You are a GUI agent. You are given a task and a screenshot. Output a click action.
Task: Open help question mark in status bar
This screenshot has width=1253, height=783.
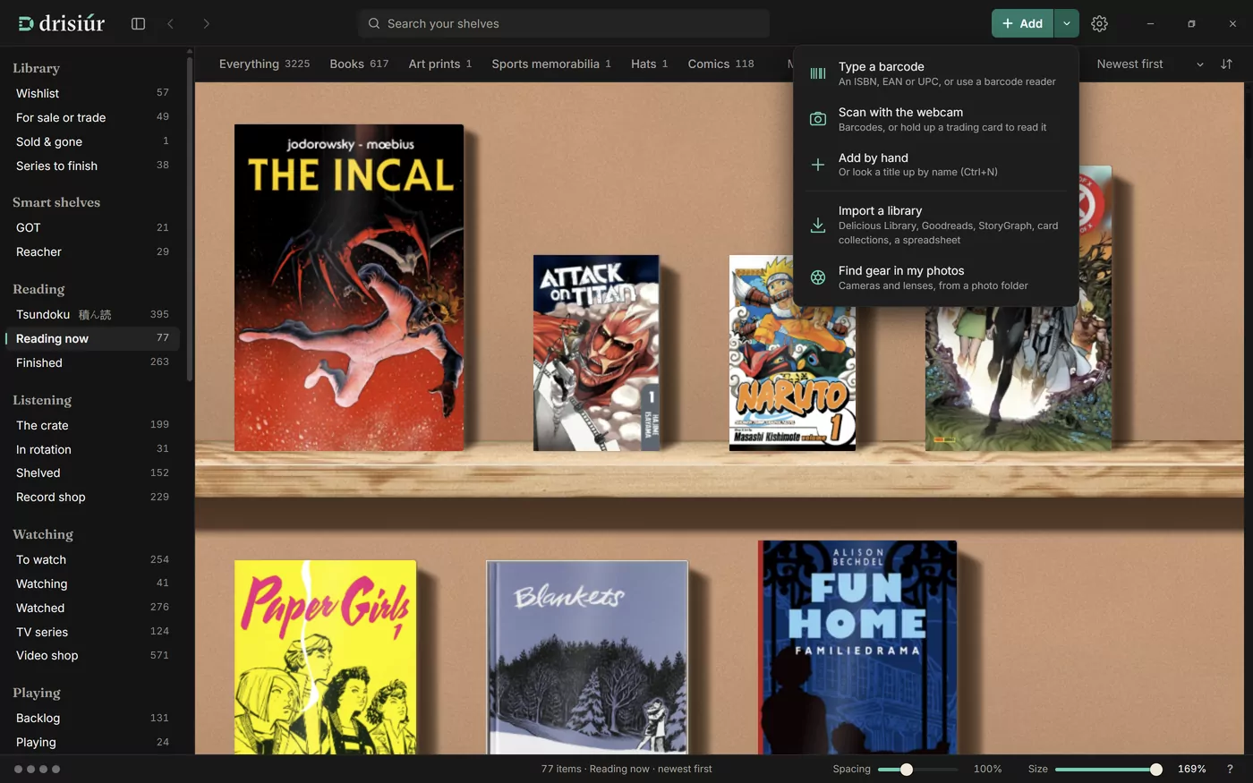pyautogui.click(x=1230, y=769)
